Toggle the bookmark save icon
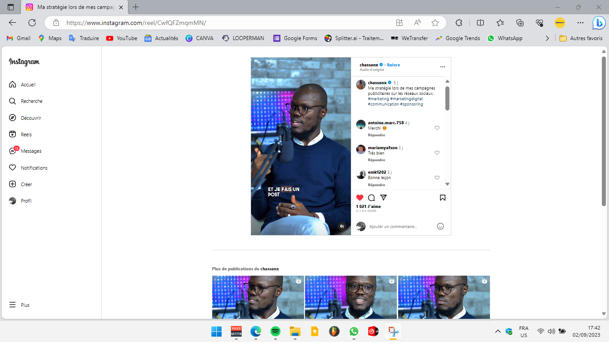 coord(443,198)
